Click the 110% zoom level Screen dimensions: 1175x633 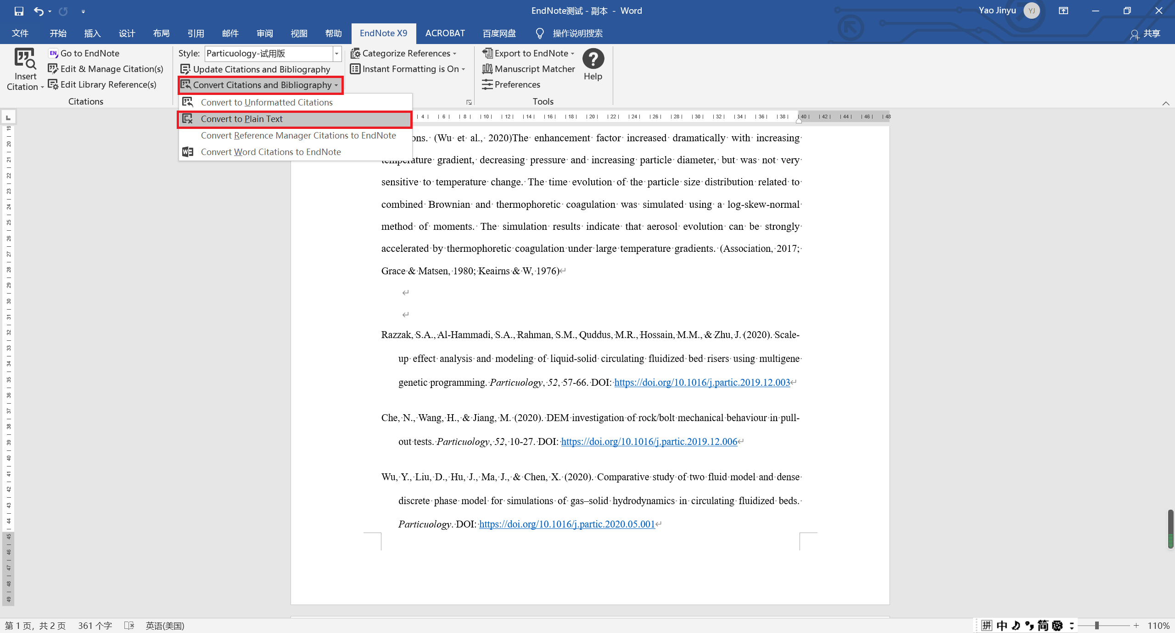click(x=1158, y=626)
